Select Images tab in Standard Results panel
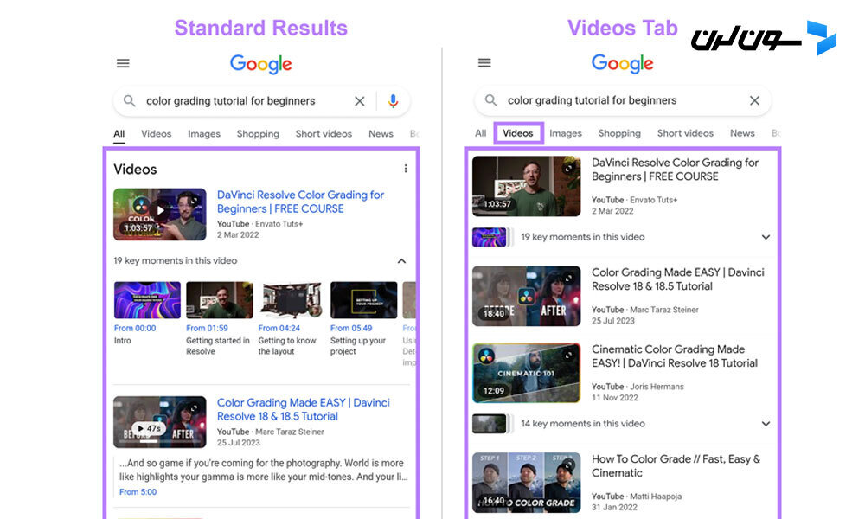The height and width of the screenshot is (519, 865). click(204, 134)
